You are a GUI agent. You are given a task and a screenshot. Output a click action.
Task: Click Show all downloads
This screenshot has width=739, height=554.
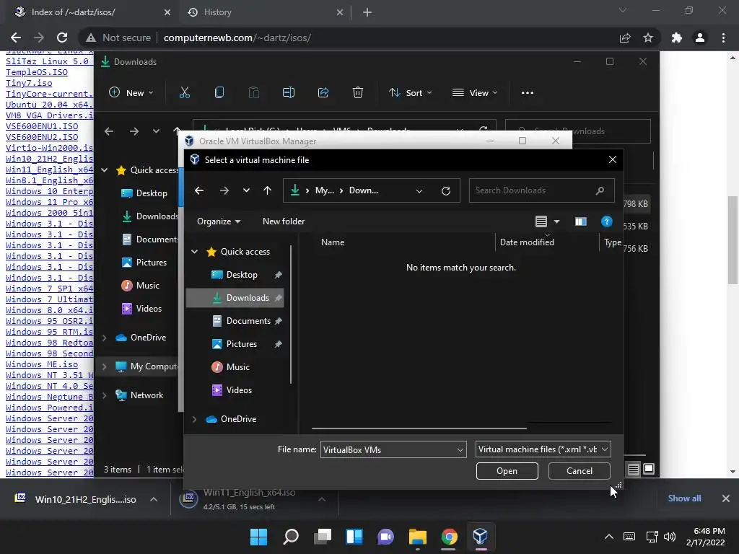[x=684, y=498]
